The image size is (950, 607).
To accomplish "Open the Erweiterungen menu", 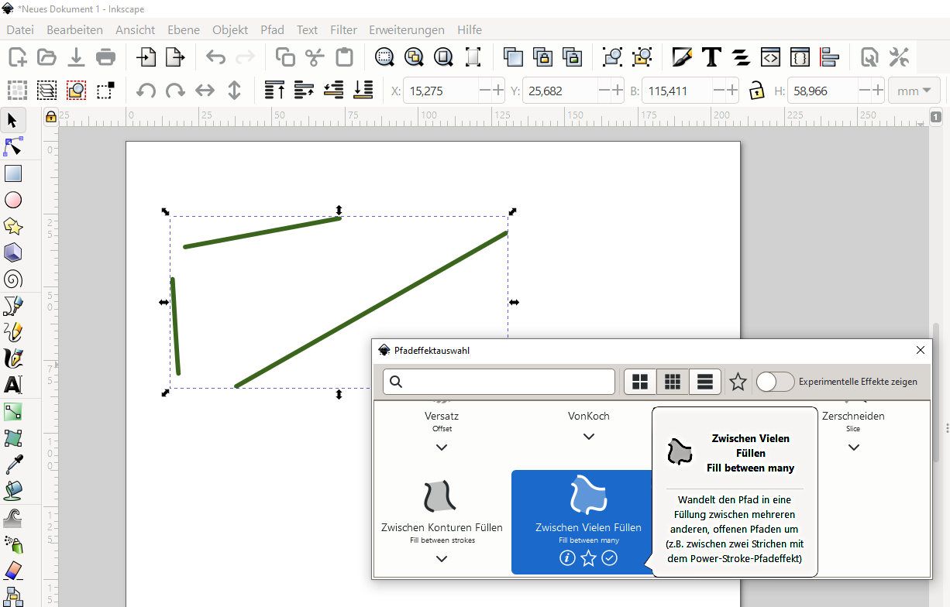I will point(406,29).
